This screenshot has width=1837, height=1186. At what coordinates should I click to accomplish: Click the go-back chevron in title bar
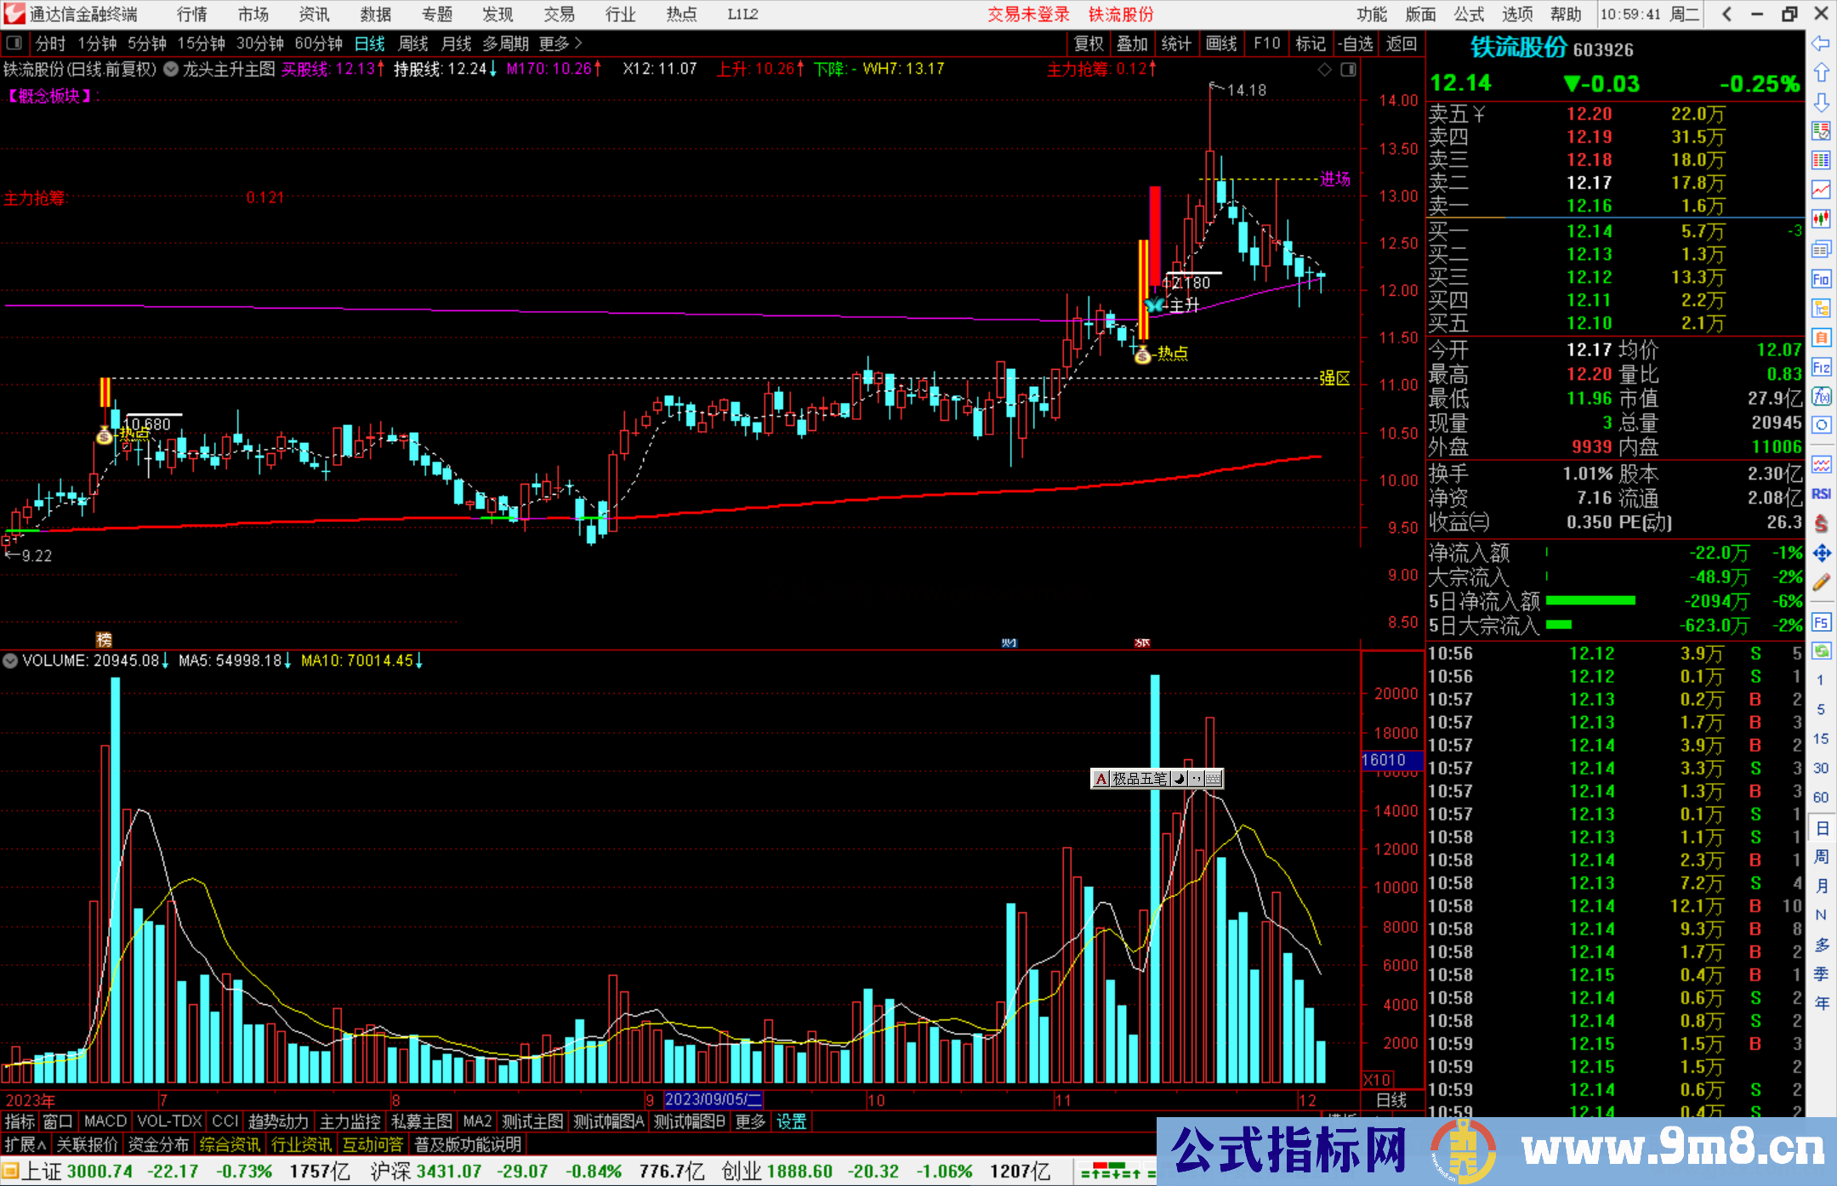[x=1726, y=14]
